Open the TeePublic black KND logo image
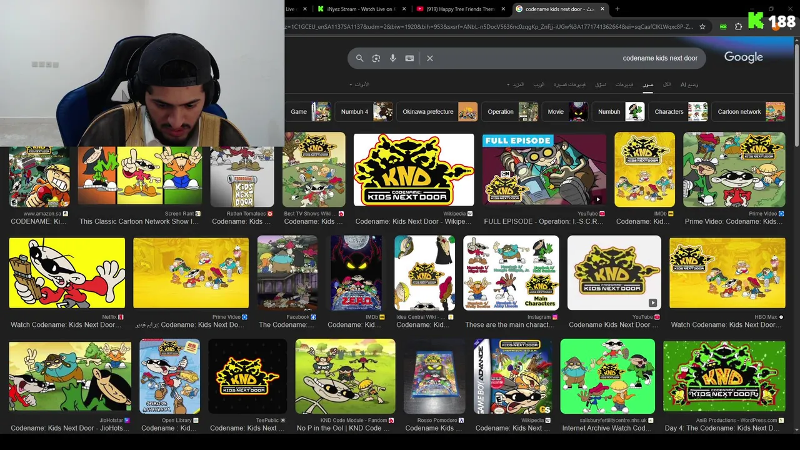 point(247,376)
